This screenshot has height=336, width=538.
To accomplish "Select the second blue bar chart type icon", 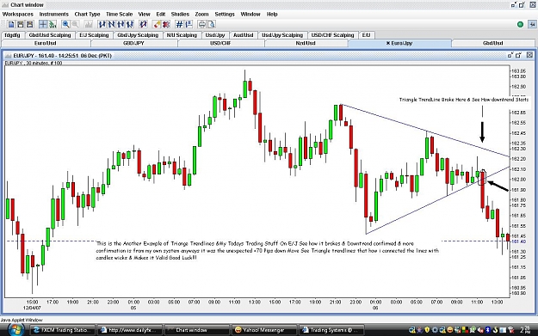I will (x=111, y=24).
